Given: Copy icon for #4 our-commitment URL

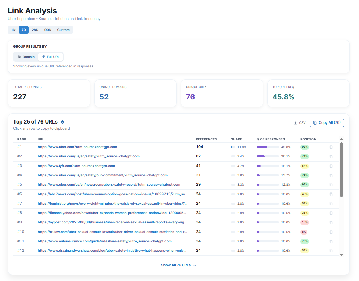Looking at the screenshot, I should coord(331,175).
